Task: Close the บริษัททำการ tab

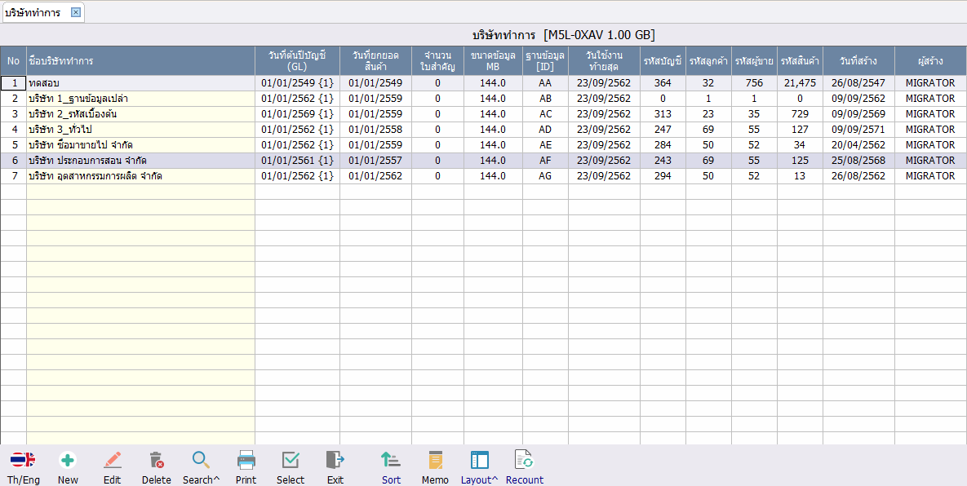Action: tap(75, 12)
